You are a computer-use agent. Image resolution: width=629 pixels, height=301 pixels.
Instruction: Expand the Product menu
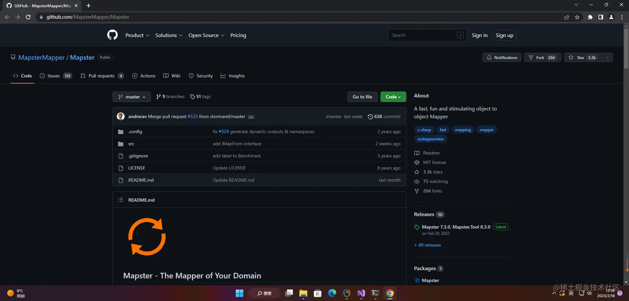[x=137, y=35]
